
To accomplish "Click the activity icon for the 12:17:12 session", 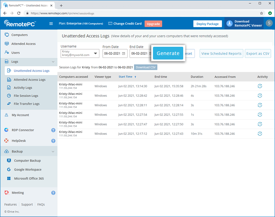I will pyautogui.click(x=260, y=133).
